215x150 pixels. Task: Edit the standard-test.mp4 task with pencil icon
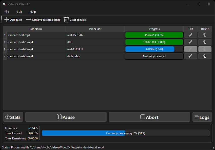point(191,35)
